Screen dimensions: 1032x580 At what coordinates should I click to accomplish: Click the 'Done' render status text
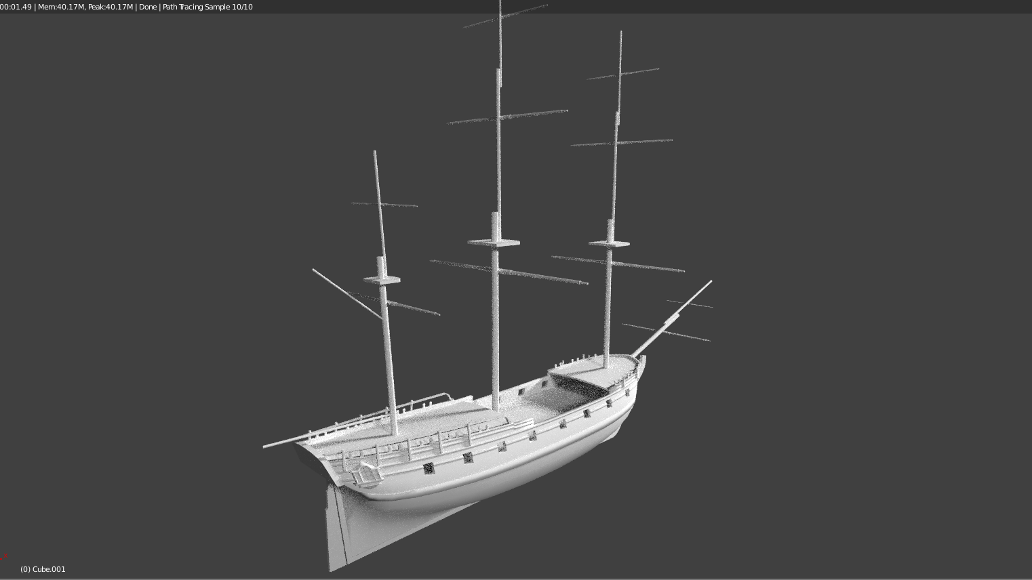(148, 7)
